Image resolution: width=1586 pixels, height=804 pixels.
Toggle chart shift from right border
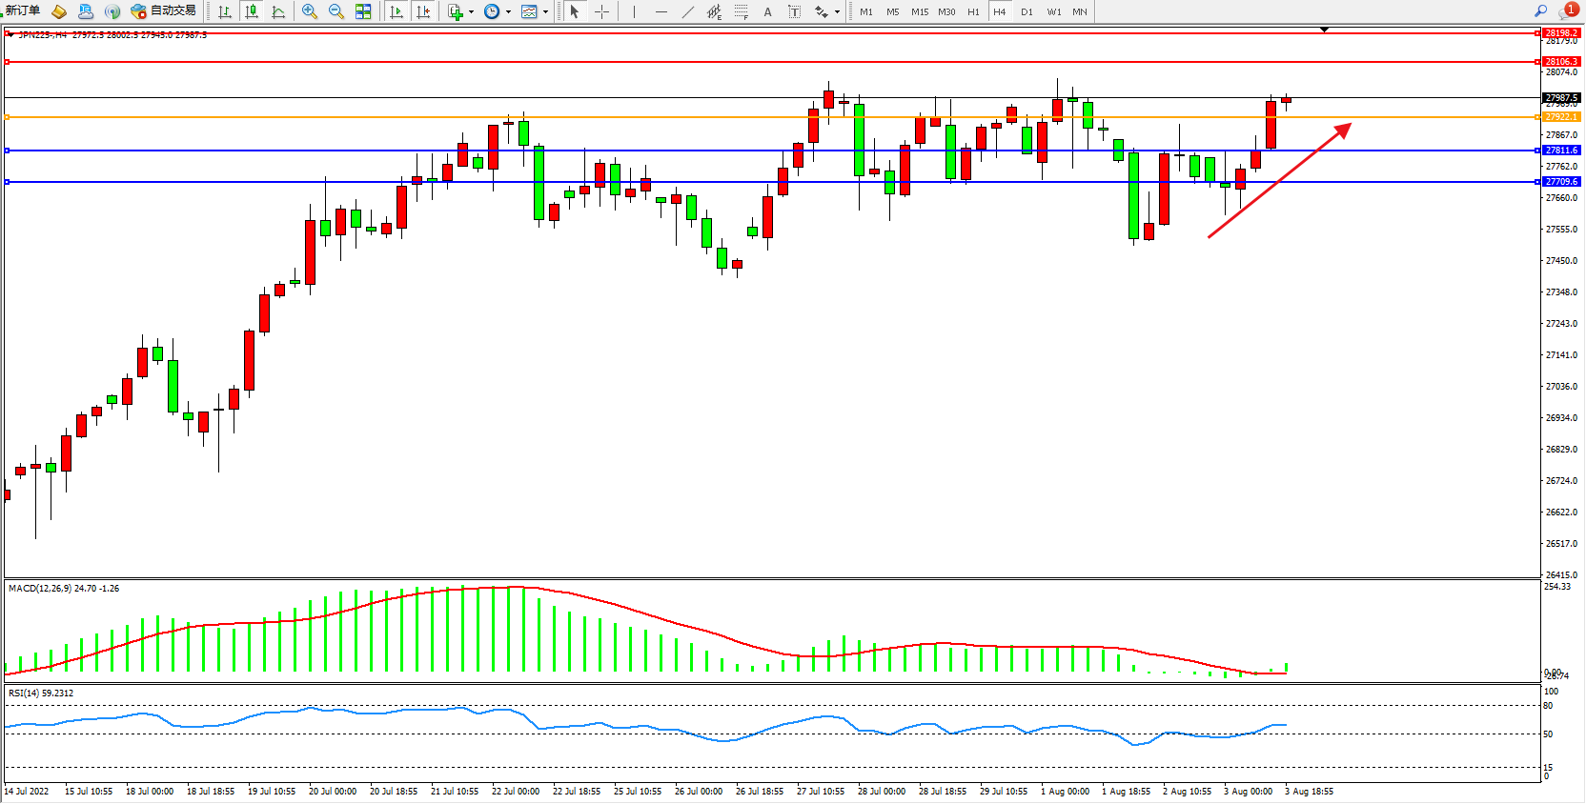tap(423, 11)
